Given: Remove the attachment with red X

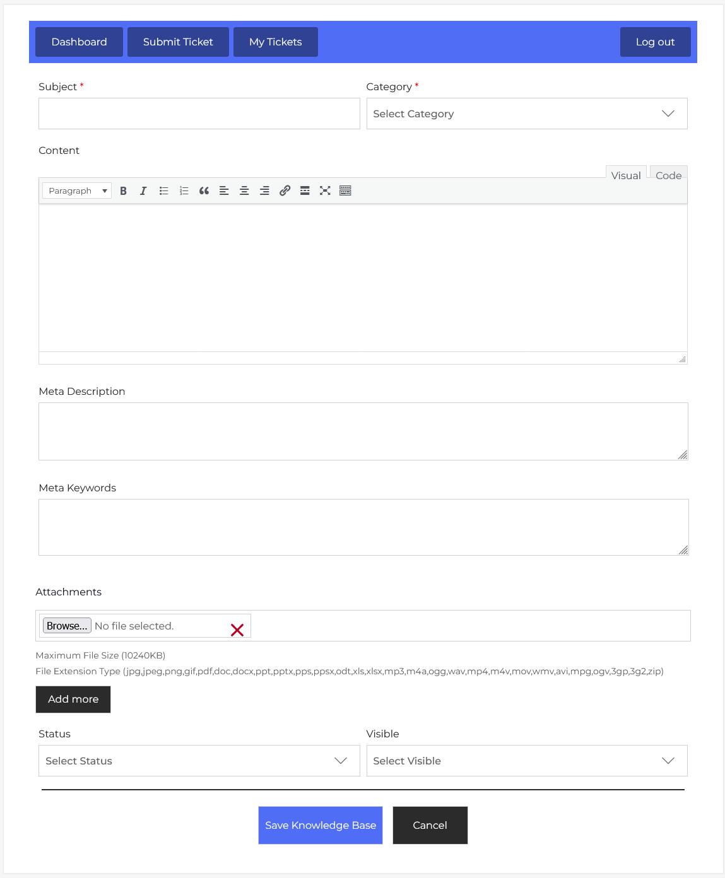Looking at the screenshot, I should pos(237,630).
